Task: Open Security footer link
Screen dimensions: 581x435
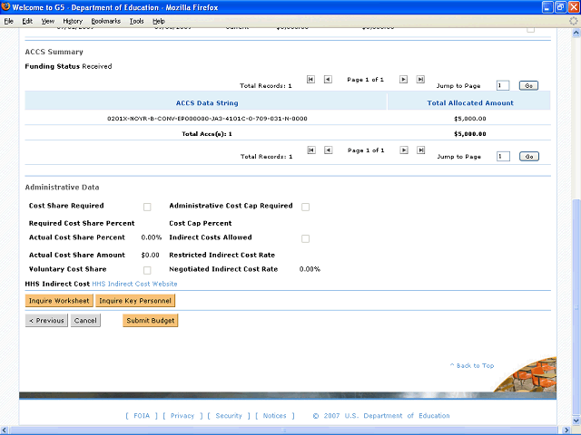Action: (x=229, y=415)
